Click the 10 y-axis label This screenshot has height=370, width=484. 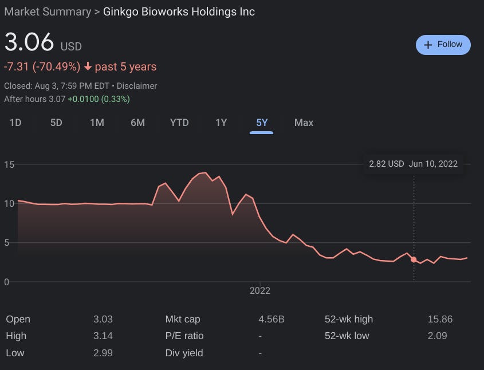tap(9, 204)
